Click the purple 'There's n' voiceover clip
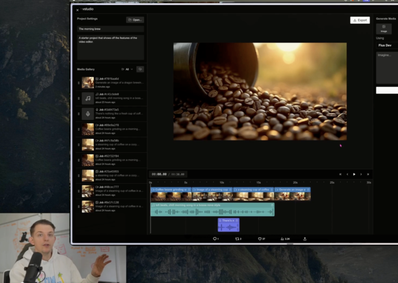This screenshot has height=283, width=398. coord(228,225)
